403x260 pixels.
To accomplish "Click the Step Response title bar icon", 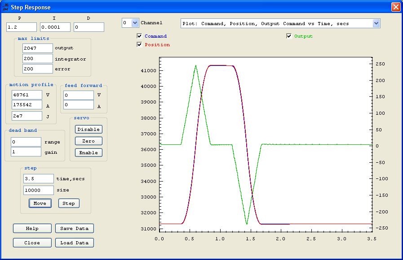I will pyautogui.click(x=5, y=7).
